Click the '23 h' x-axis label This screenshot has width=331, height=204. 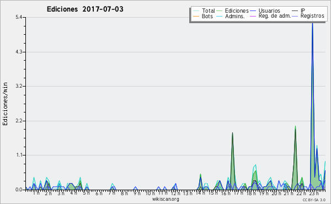[x=314, y=193]
